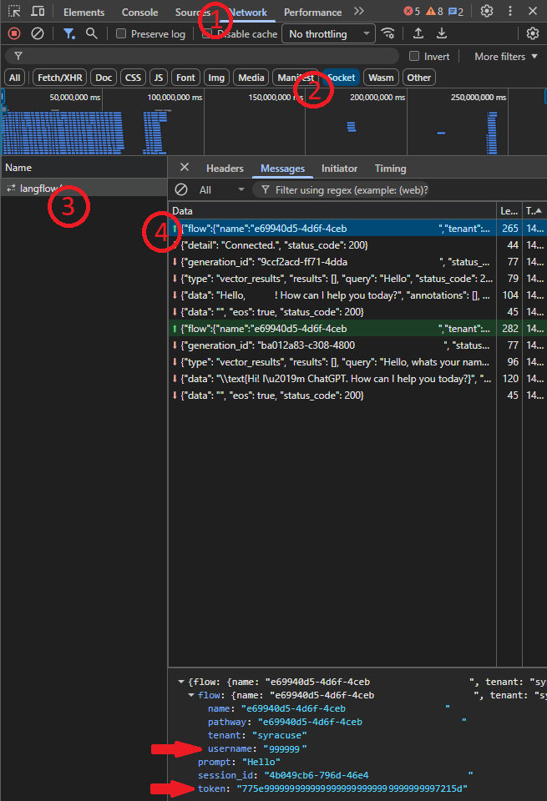Select vector_results message with query Hello

[x=357, y=279]
